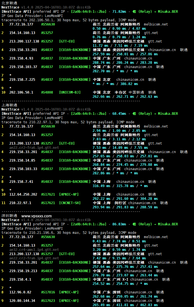
Task: Click the 386.82 ms latency value
Action: [129, 84]
